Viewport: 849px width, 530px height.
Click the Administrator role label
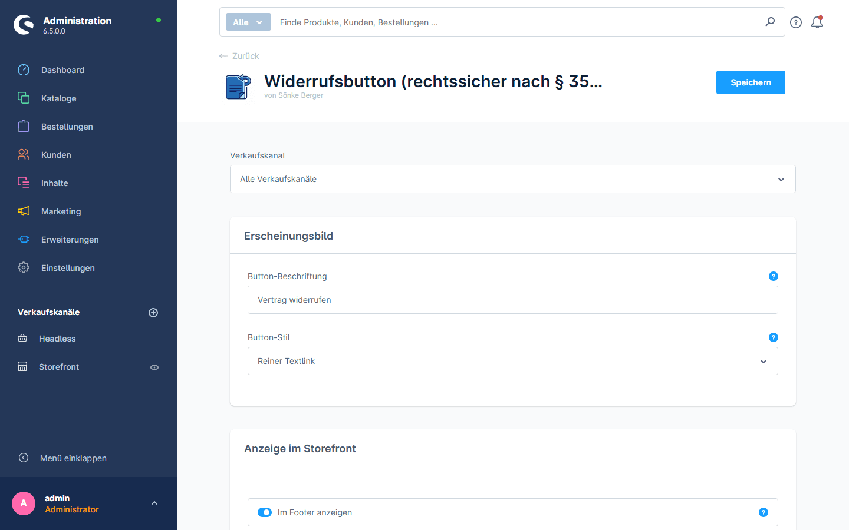click(x=72, y=509)
